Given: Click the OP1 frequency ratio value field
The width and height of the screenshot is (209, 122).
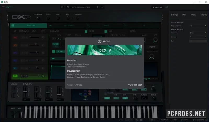Looking at the screenshot, I should pyautogui.click(x=24, y=76).
